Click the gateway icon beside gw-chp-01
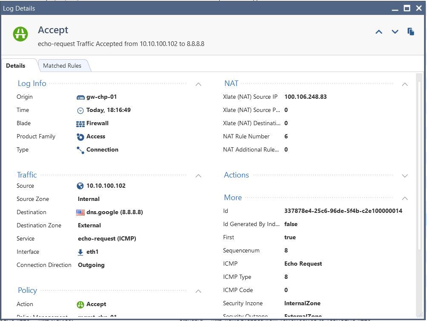 [80, 97]
